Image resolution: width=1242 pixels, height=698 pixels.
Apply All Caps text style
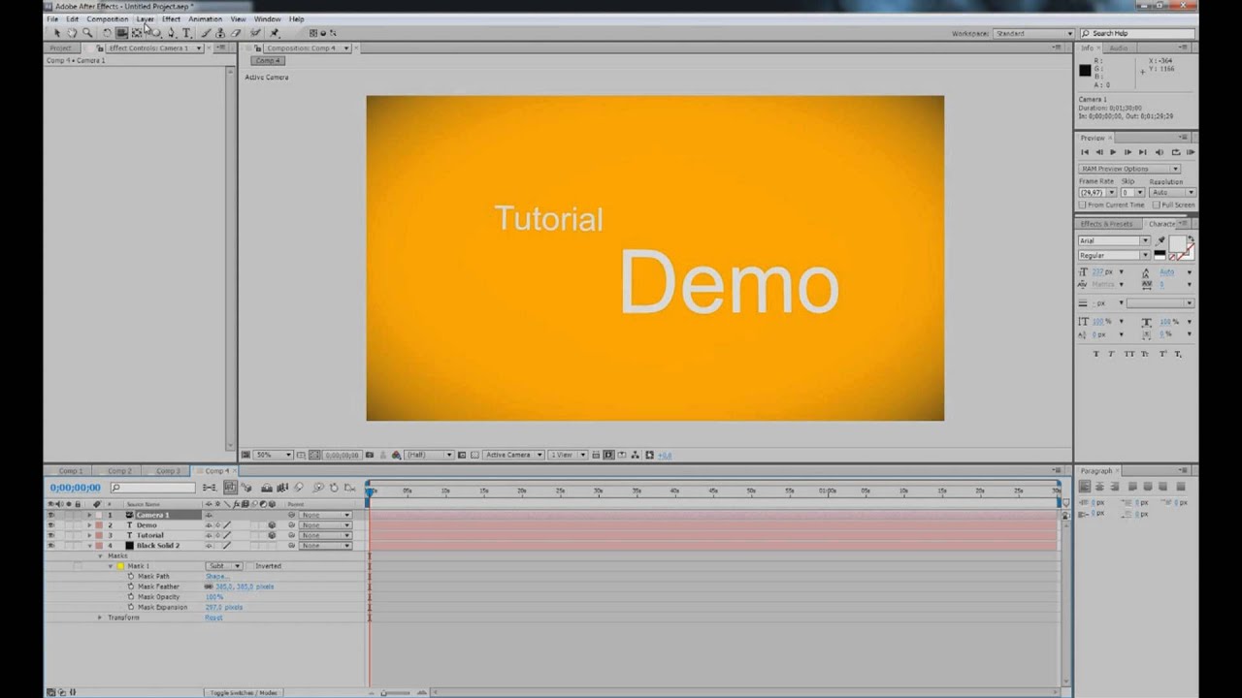pos(1129,354)
